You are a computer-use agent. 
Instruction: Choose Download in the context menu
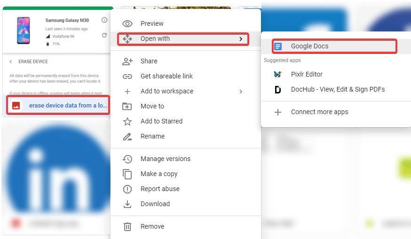tap(186, 204)
